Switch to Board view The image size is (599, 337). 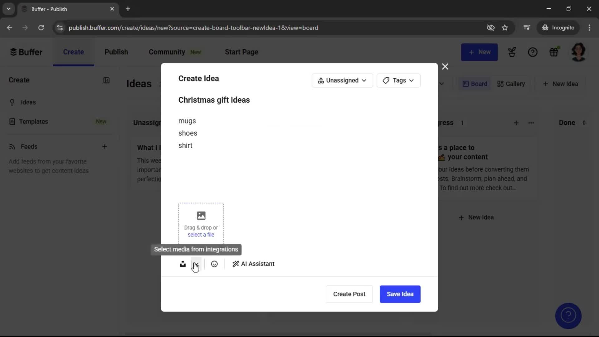tap(474, 84)
